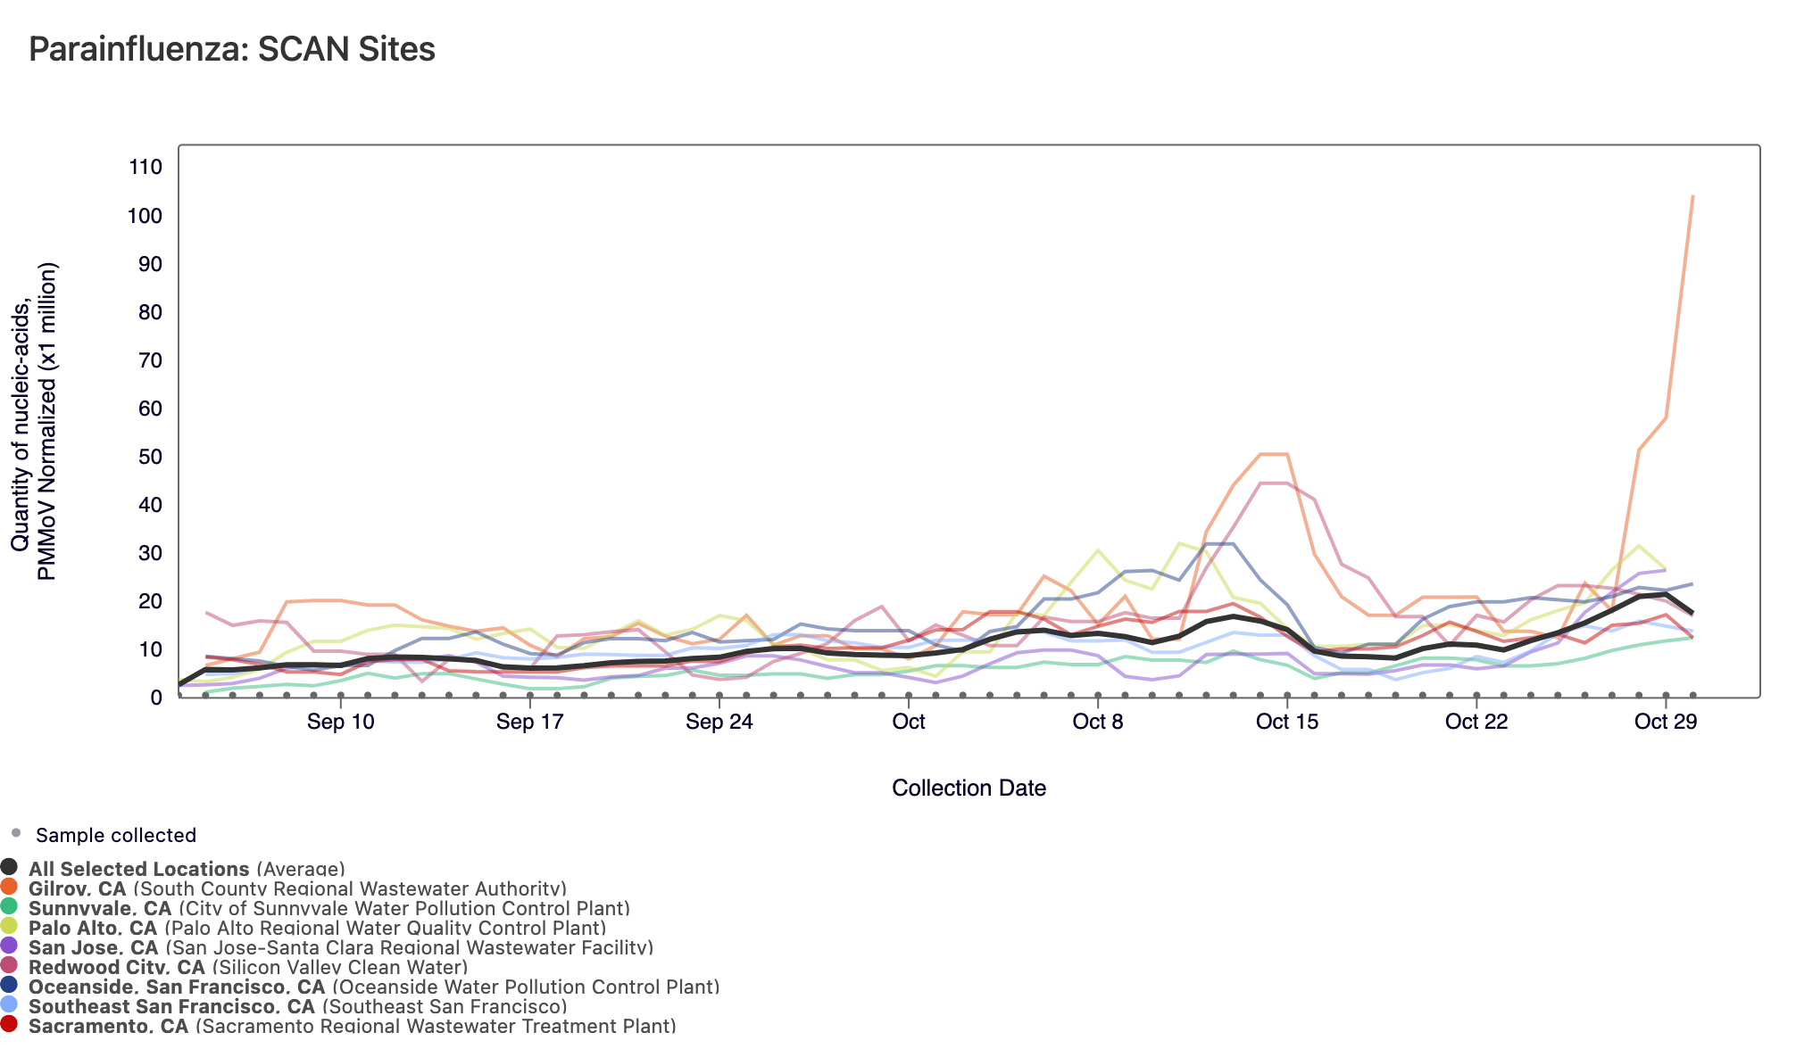This screenshot has height=1049, width=1796.
Task: Click the green Sunnyvale legend circle
Action: [9, 906]
